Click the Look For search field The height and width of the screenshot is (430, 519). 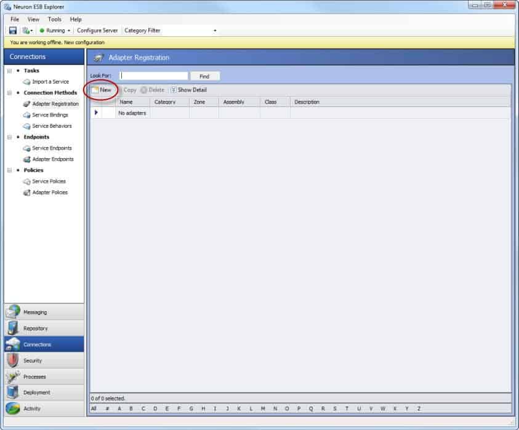click(153, 76)
